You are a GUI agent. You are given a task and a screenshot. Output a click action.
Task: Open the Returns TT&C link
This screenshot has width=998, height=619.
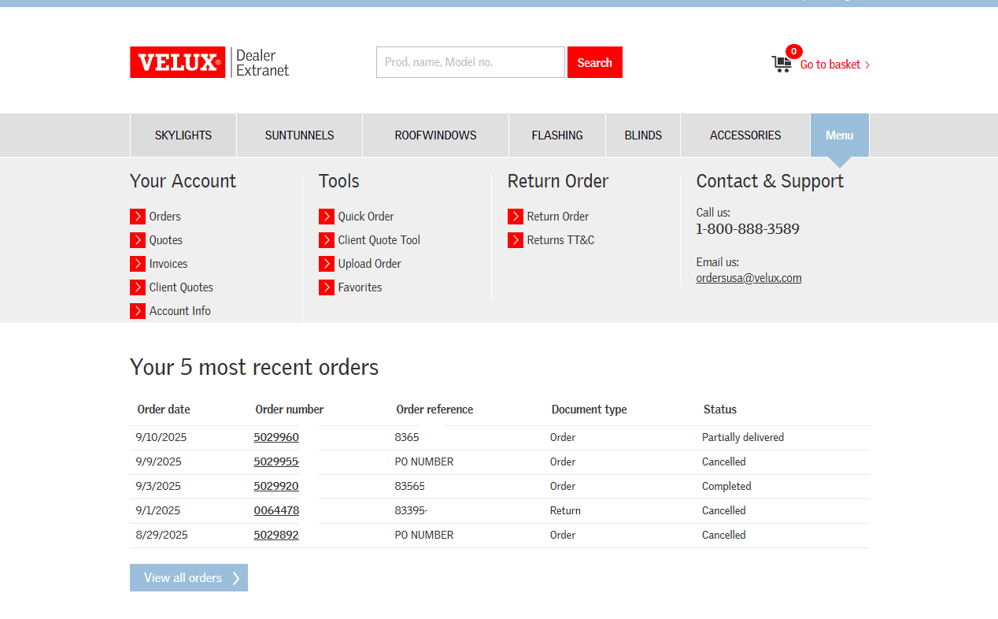(561, 240)
